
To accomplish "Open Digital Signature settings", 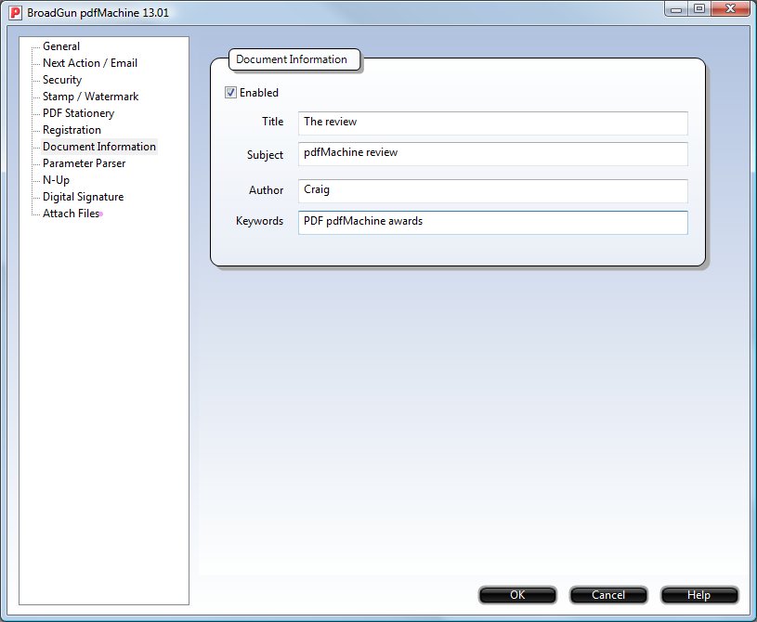I will (83, 197).
